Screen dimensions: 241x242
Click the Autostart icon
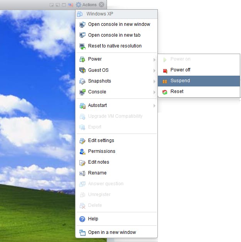point(82,106)
